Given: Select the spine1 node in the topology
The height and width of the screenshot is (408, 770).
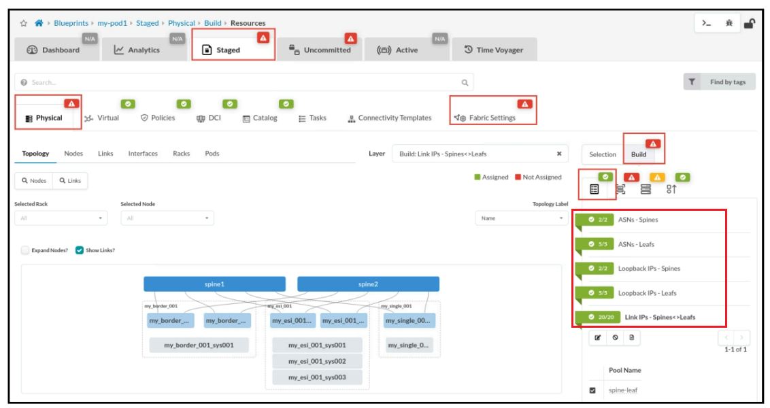Looking at the screenshot, I should [214, 284].
